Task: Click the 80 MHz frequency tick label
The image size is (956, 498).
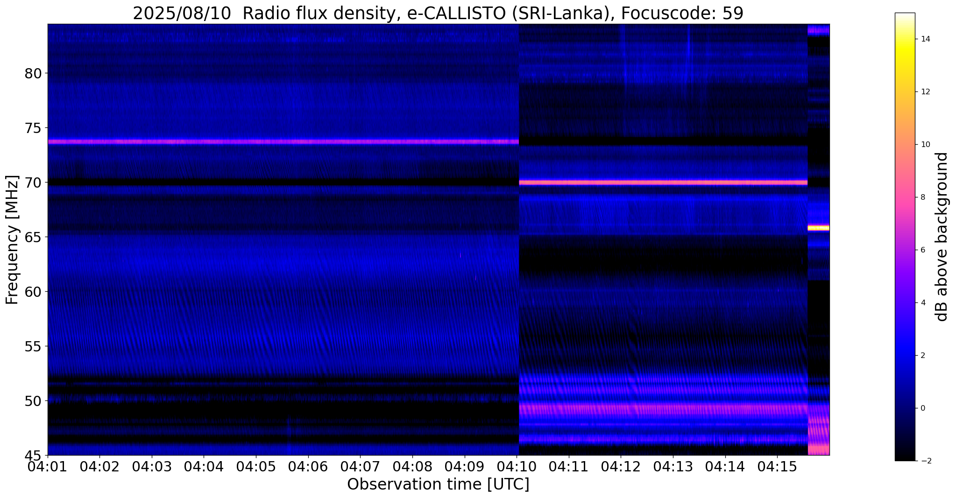Action: point(33,73)
